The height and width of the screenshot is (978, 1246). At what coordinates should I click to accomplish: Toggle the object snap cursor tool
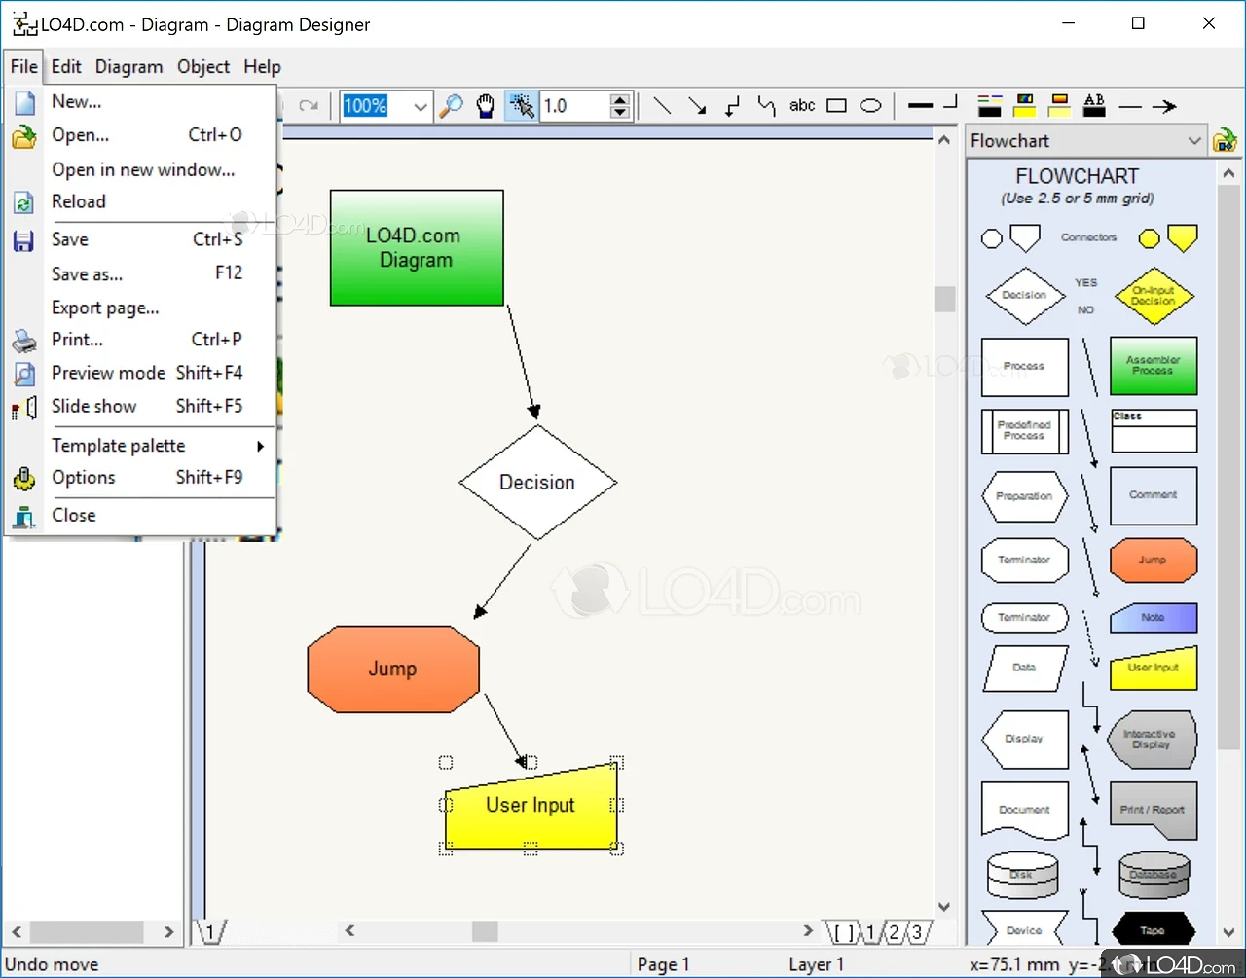521,106
